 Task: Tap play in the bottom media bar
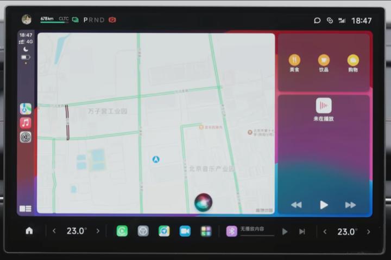point(285,232)
